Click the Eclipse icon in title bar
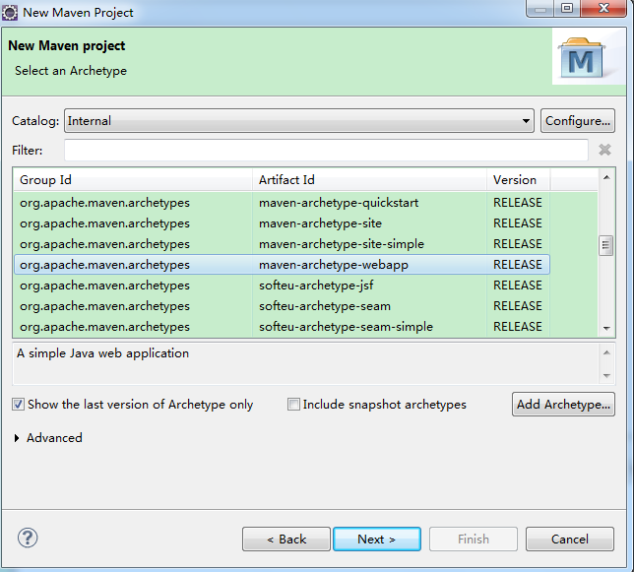This screenshot has width=634, height=572. (10, 13)
